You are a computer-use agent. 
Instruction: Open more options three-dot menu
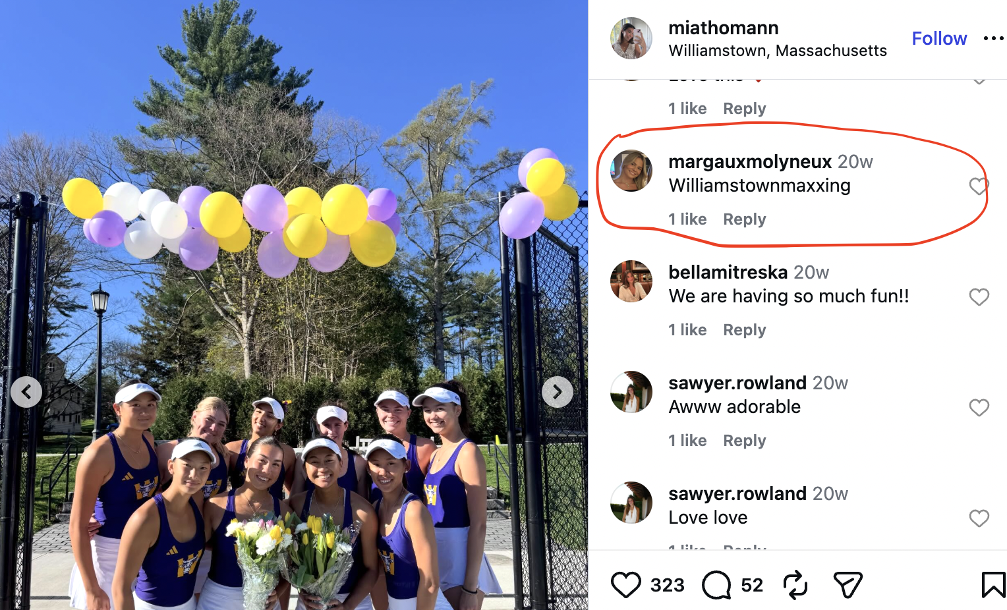(x=994, y=39)
